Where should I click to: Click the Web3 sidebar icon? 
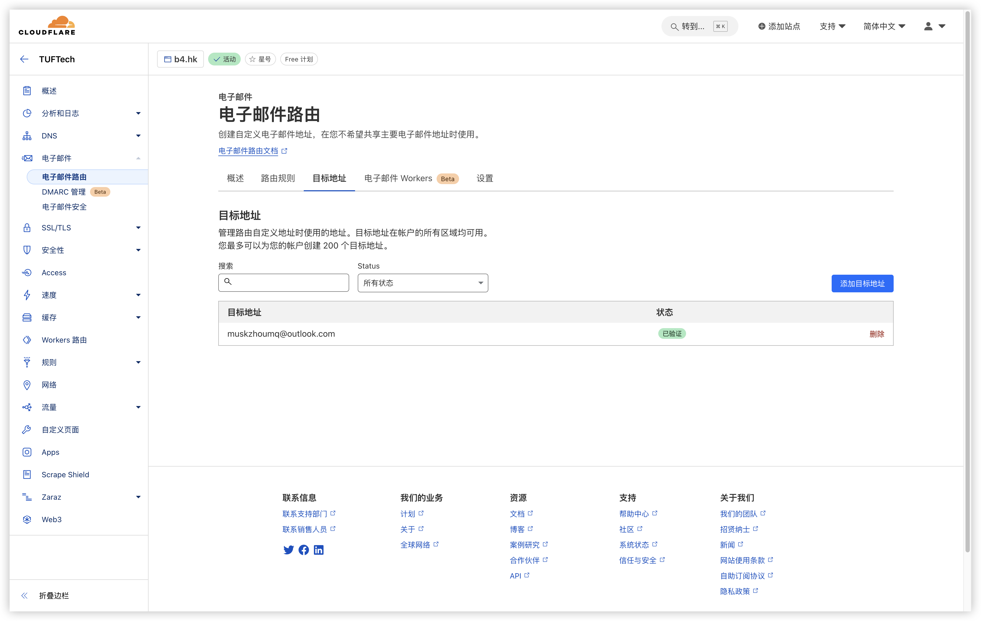pyautogui.click(x=27, y=519)
